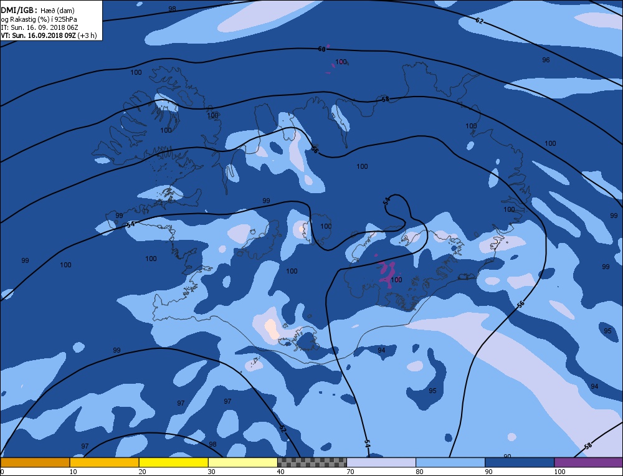Screen dimensions: 623x476
Task: Click the bright yellow 20–30 legend swatch
Action: coord(174,462)
